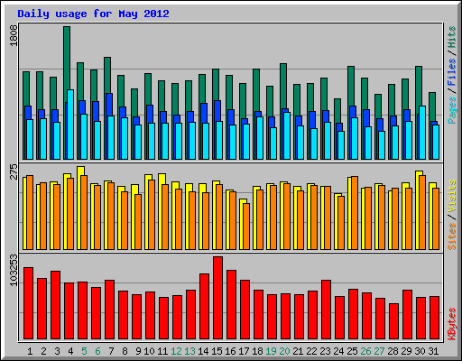Select day label 23 on the x-axis
Viewport: 462px width, 361px height.
[x=325, y=351]
